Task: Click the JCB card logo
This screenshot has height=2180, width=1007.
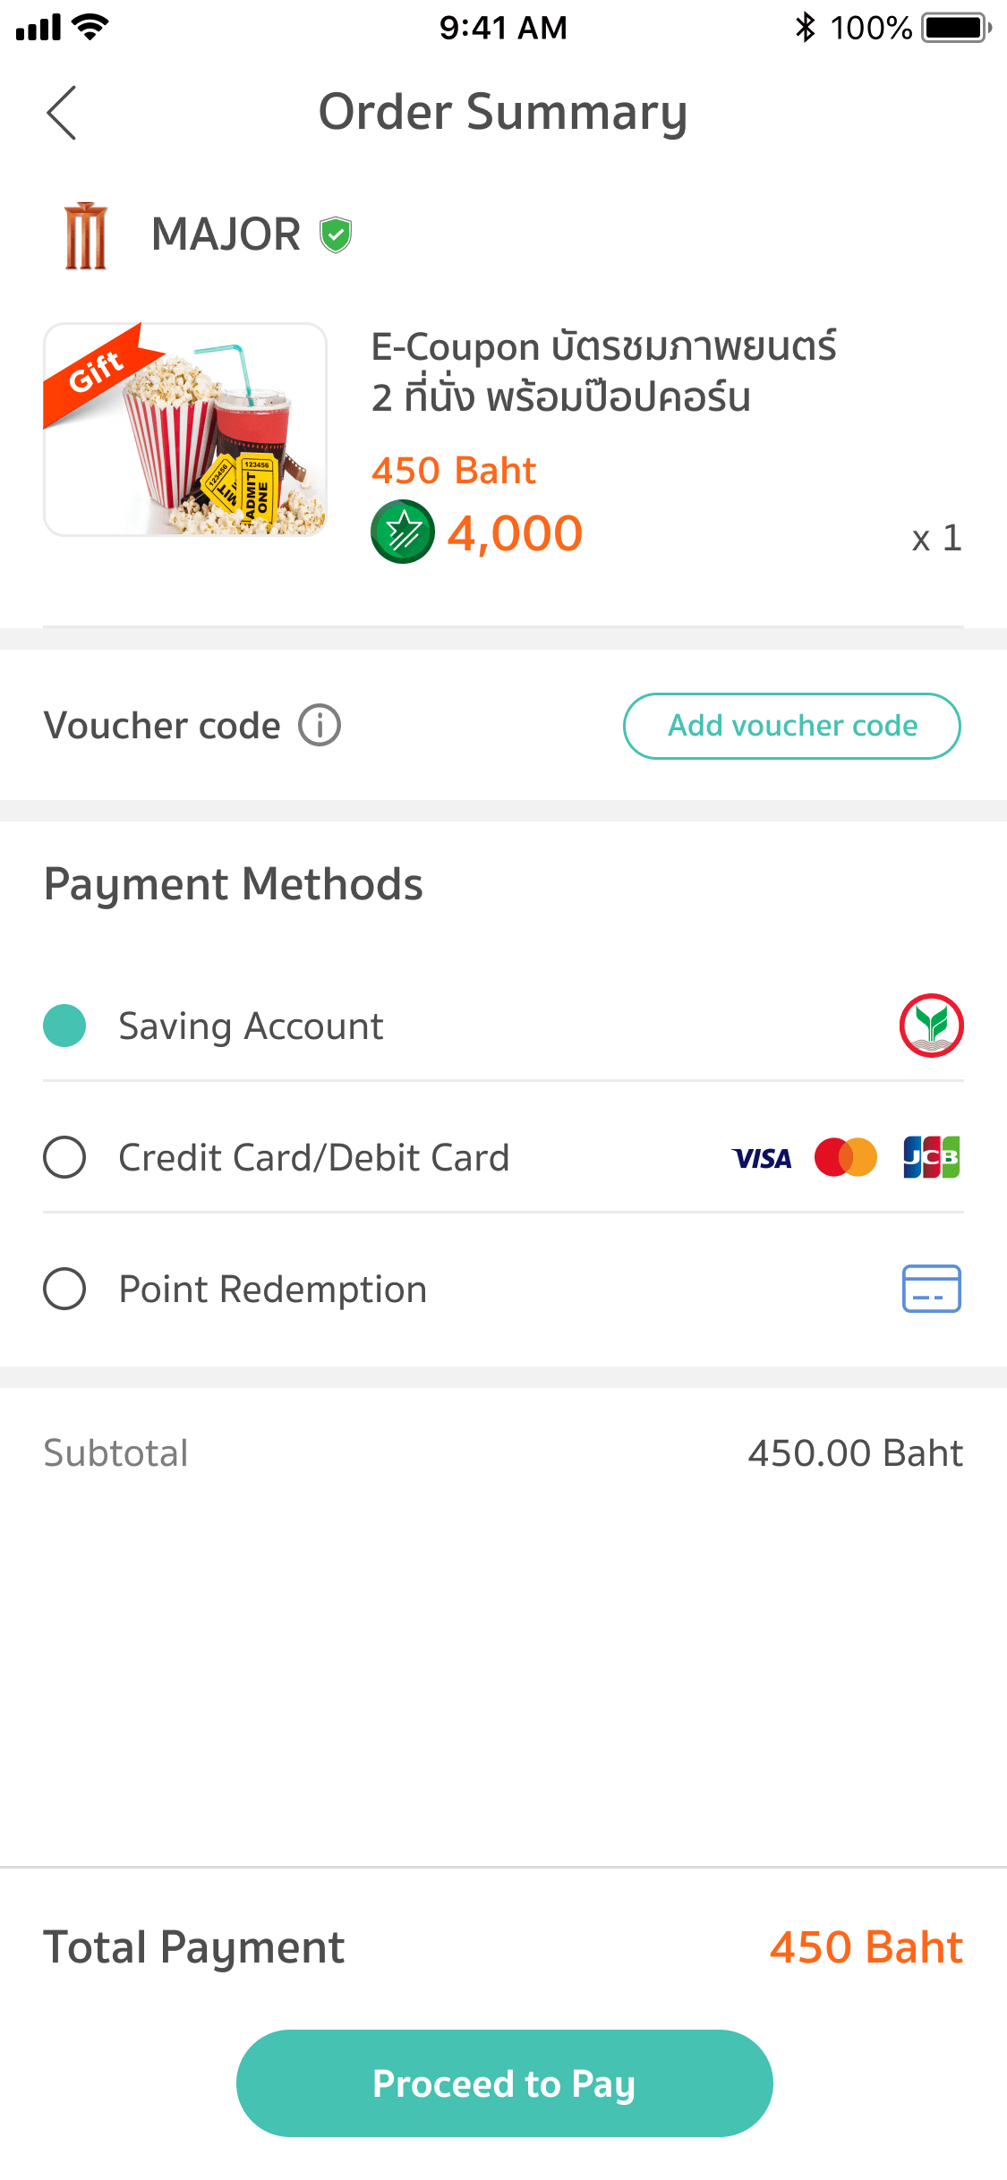Action: [931, 1158]
